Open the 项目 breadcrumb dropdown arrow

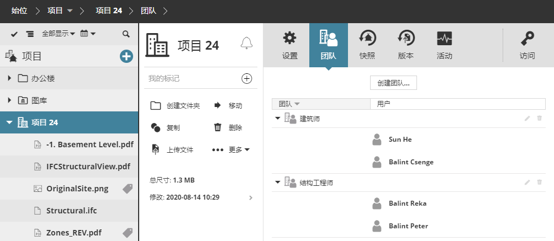70,11
